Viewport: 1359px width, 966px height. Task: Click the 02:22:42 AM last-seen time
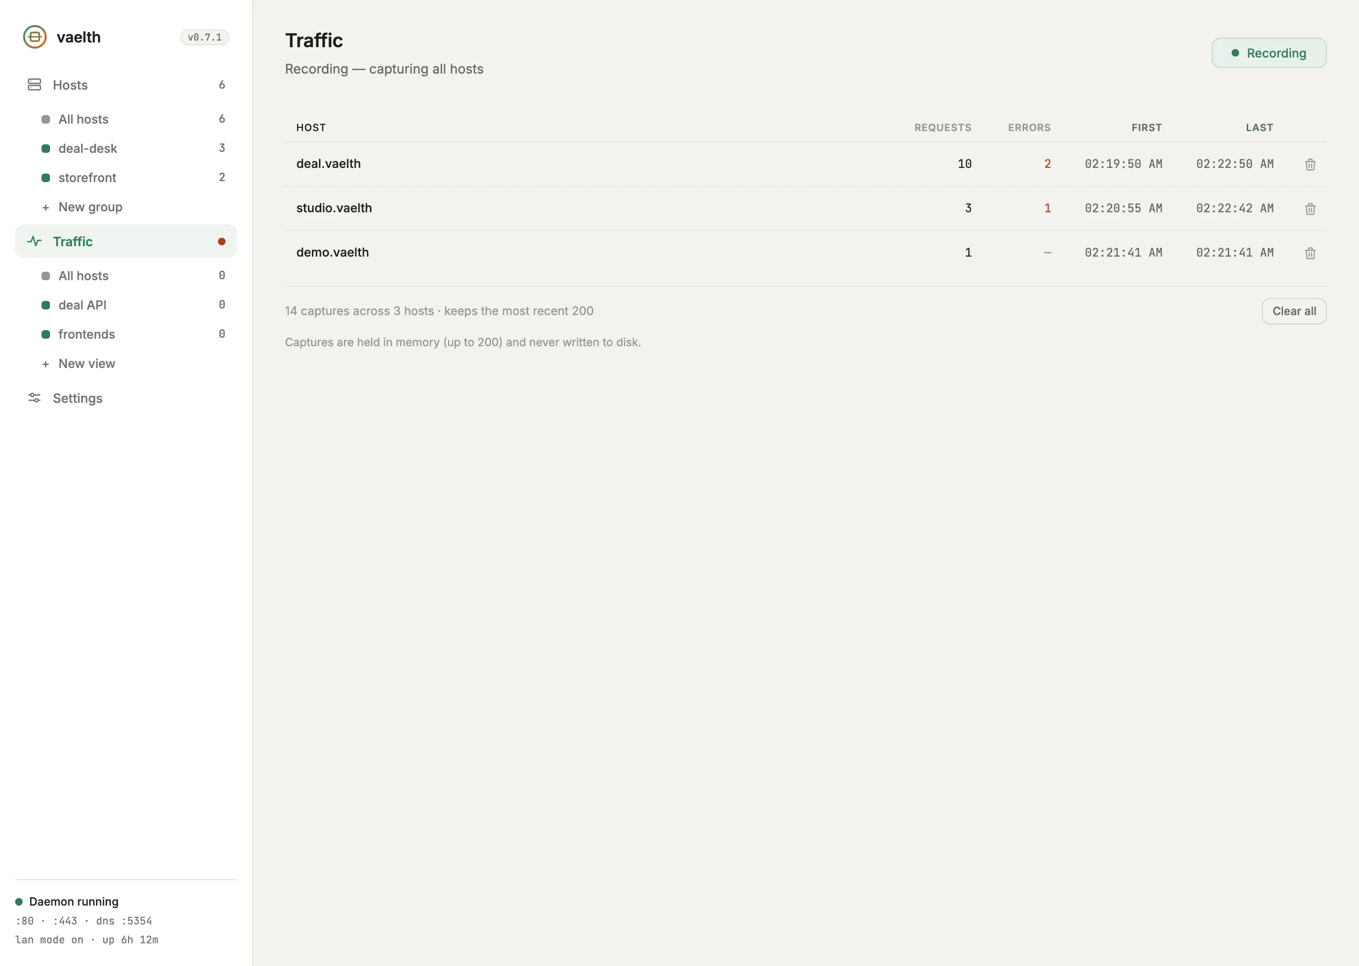pyautogui.click(x=1234, y=208)
